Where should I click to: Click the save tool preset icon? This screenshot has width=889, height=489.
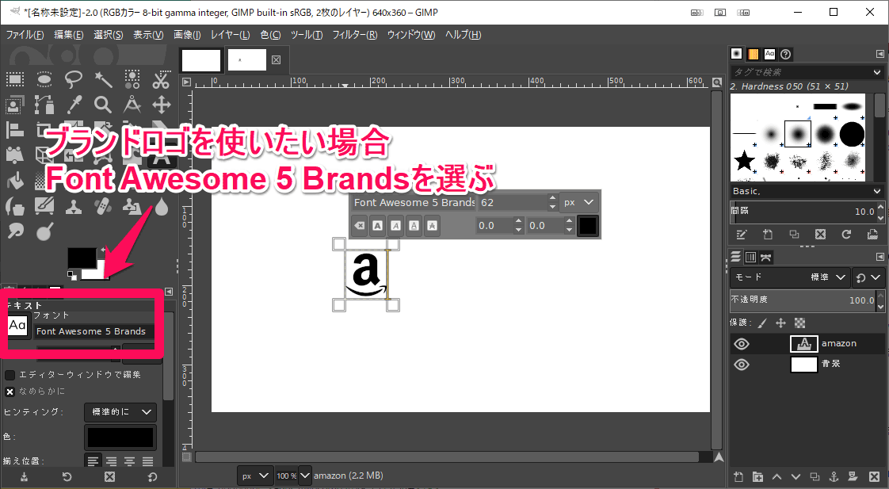coord(25,476)
